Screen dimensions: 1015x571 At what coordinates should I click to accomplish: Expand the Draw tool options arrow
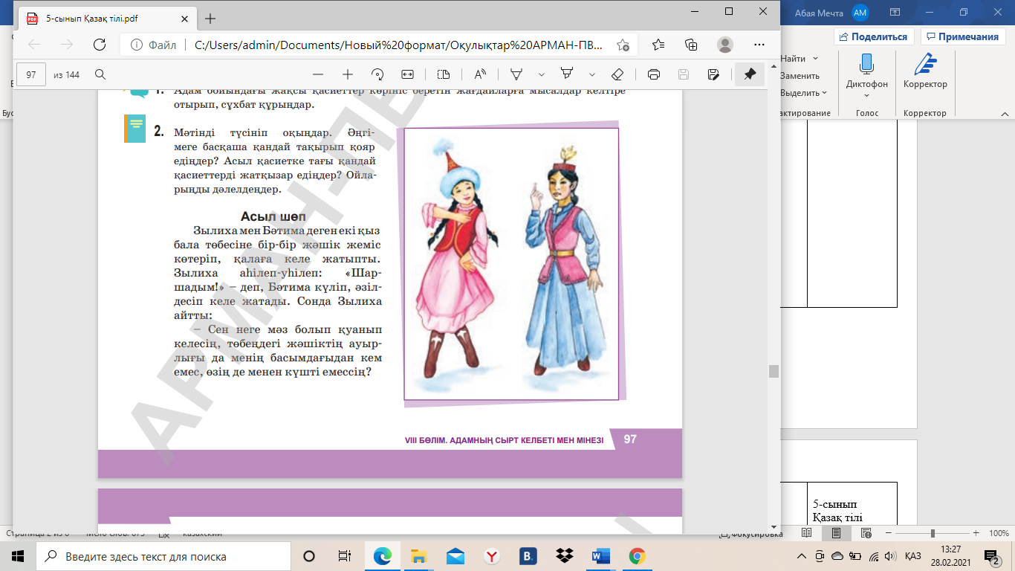542,74
